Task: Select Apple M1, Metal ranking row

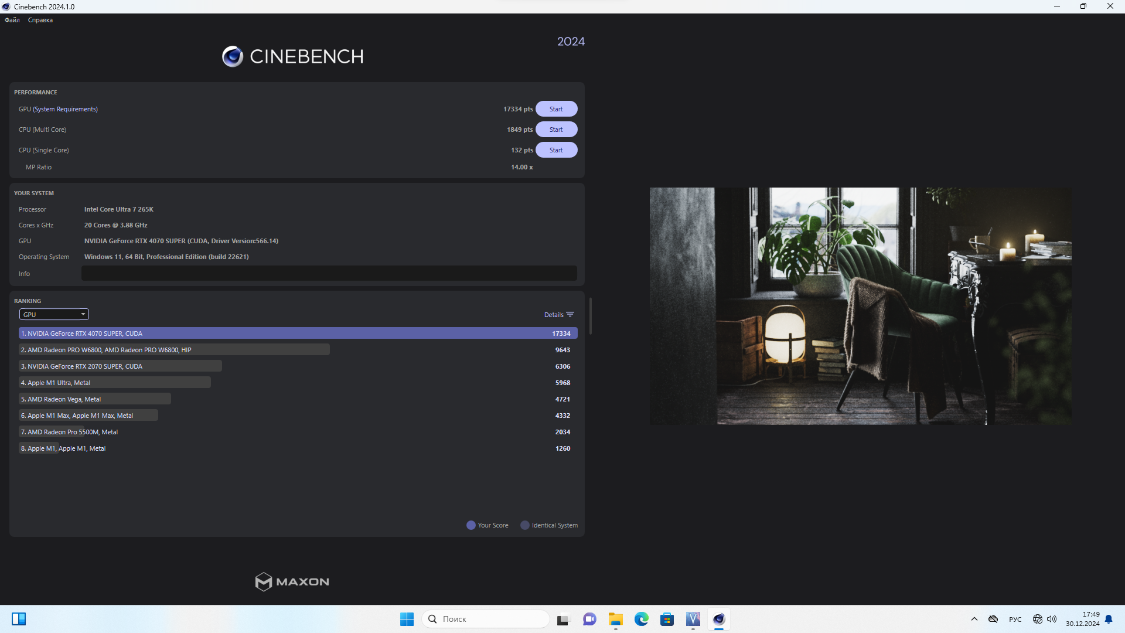Action: [298, 448]
